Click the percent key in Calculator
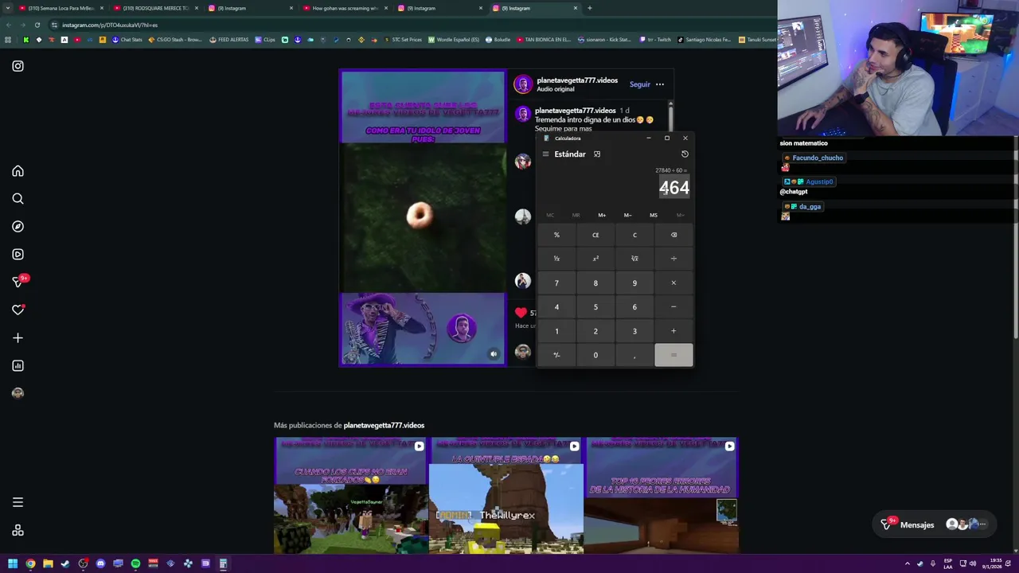This screenshot has width=1019, height=573. [556, 235]
